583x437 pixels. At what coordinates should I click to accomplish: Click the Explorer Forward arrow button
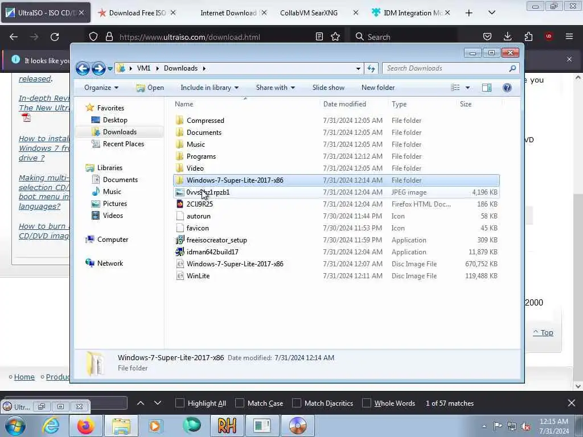click(x=98, y=68)
